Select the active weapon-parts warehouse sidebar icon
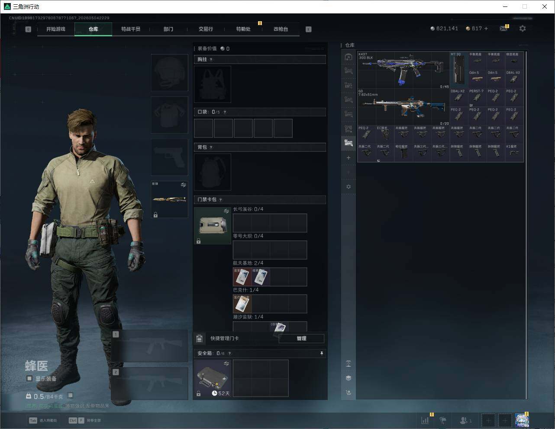This screenshot has width=555, height=429. point(348,143)
